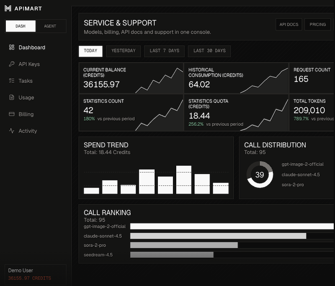335x286 pixels.
Task: Click the SERVICE & SUPPORT heading
Action: (120, 23)
